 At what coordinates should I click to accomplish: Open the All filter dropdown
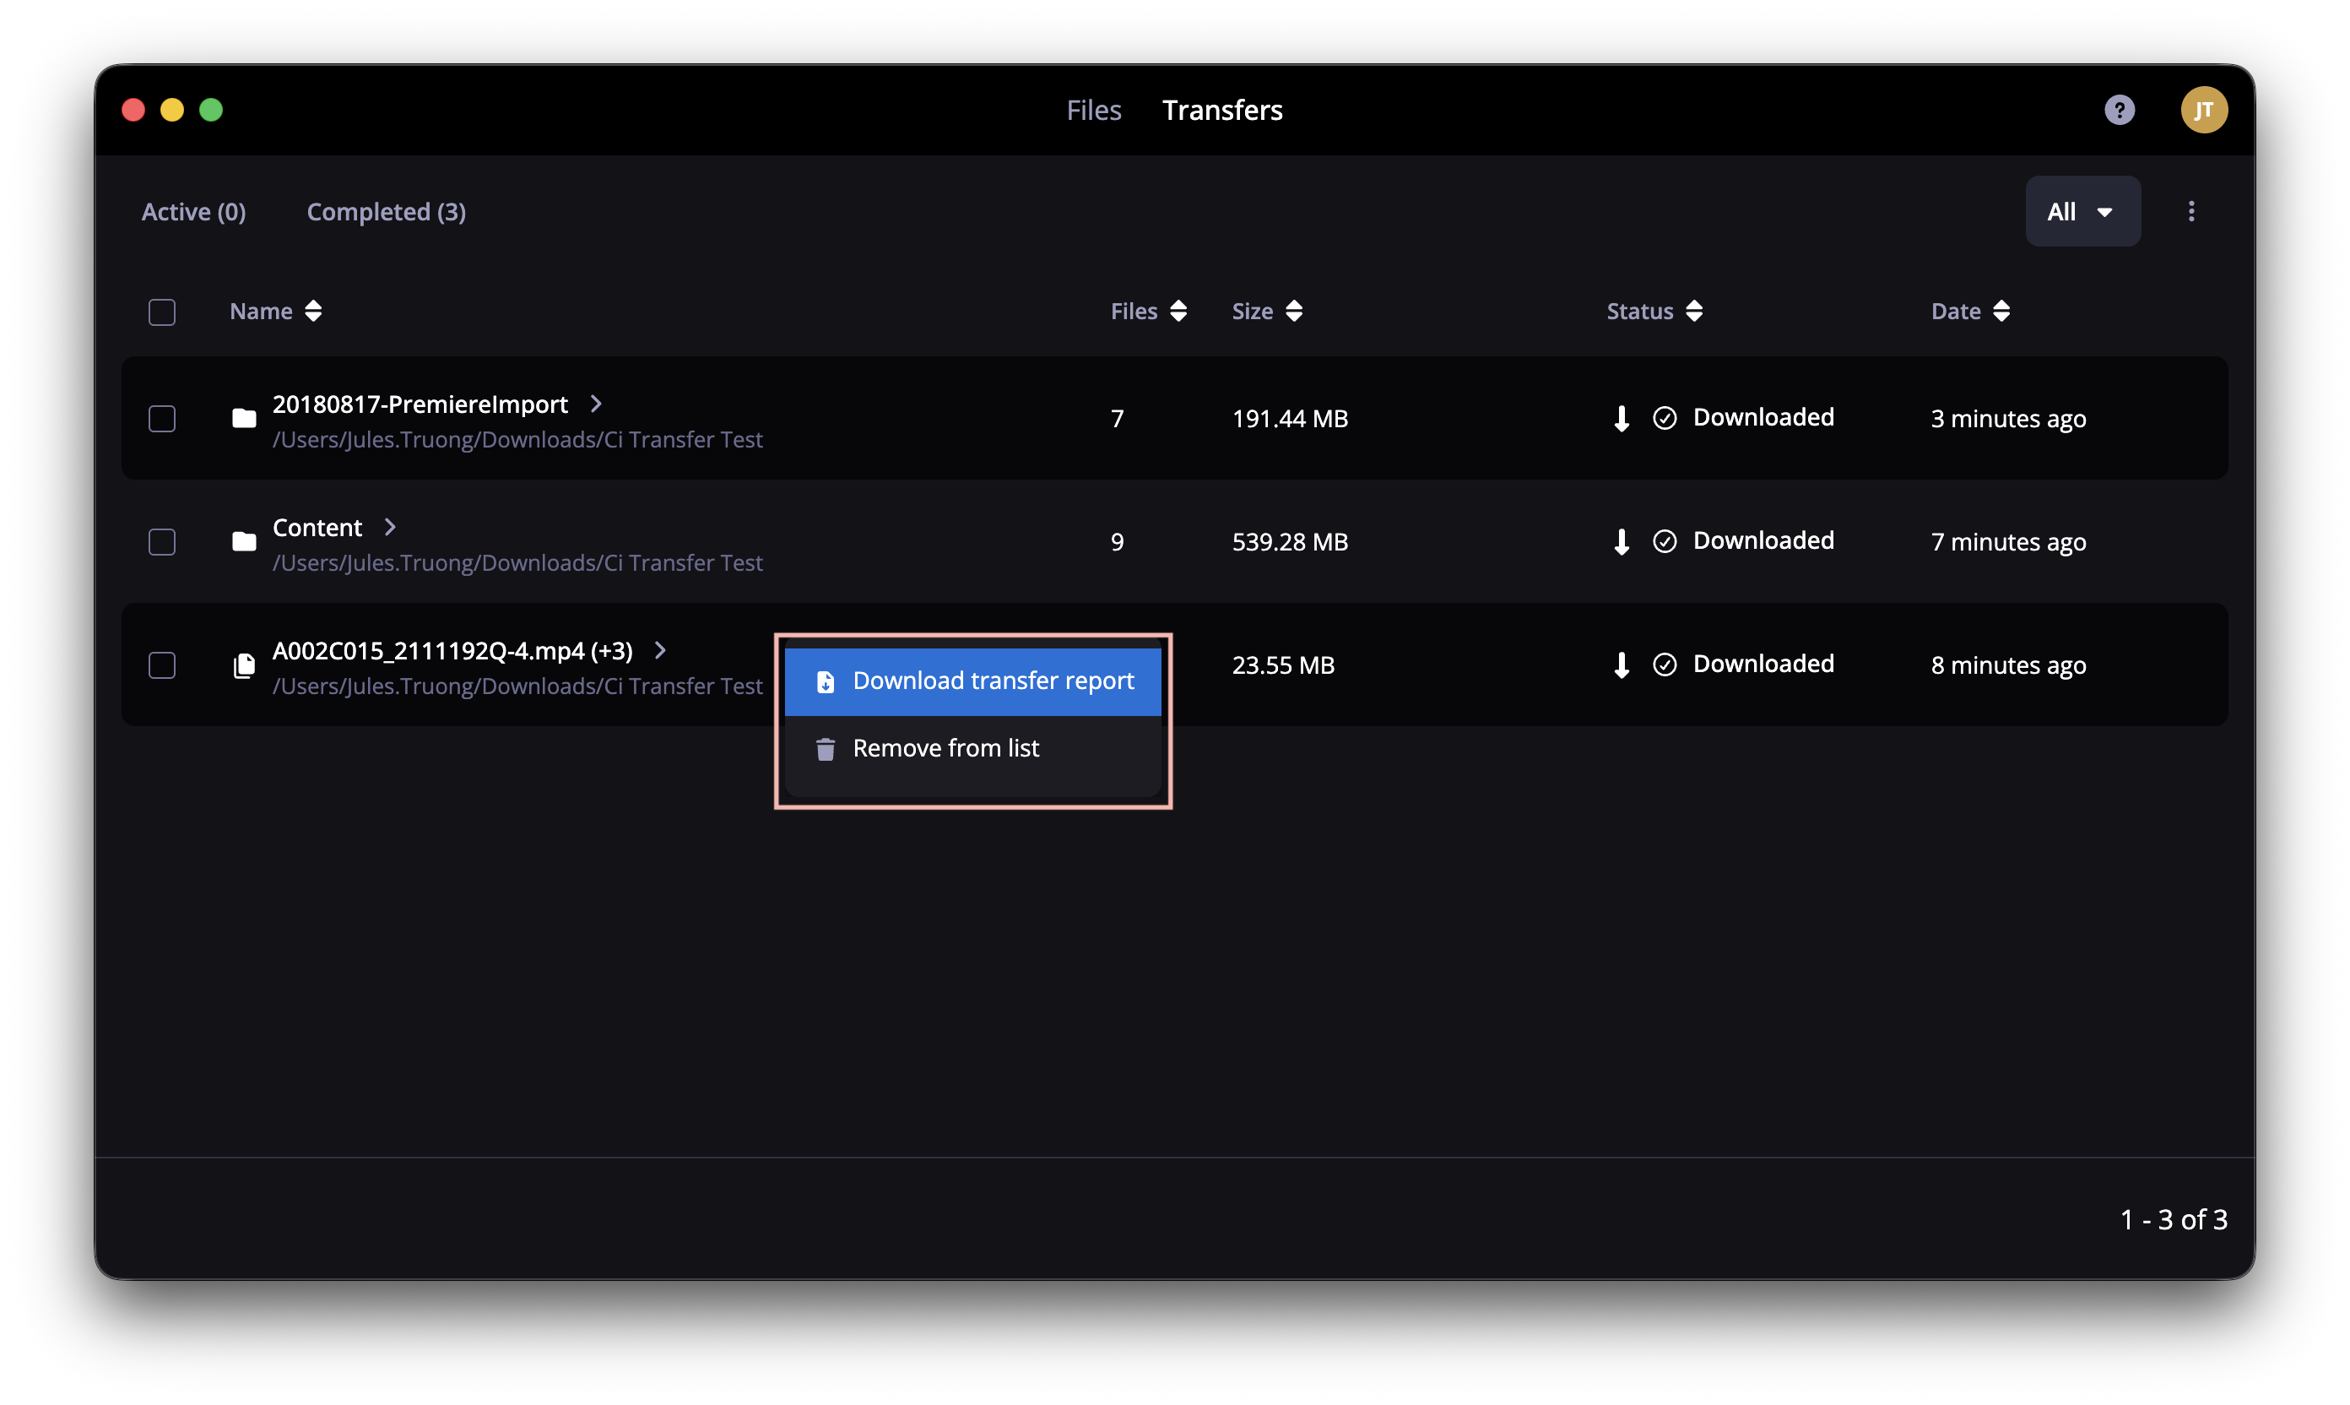point(2082,211)
